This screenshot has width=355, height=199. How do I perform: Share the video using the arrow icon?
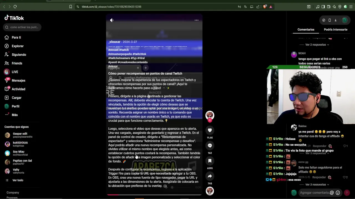(x=210, y=176)
